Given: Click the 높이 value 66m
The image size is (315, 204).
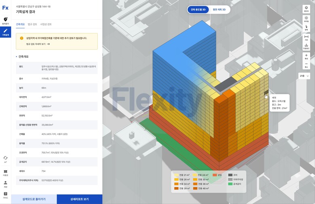Looking at the screenshot, I should coord(44,88).
